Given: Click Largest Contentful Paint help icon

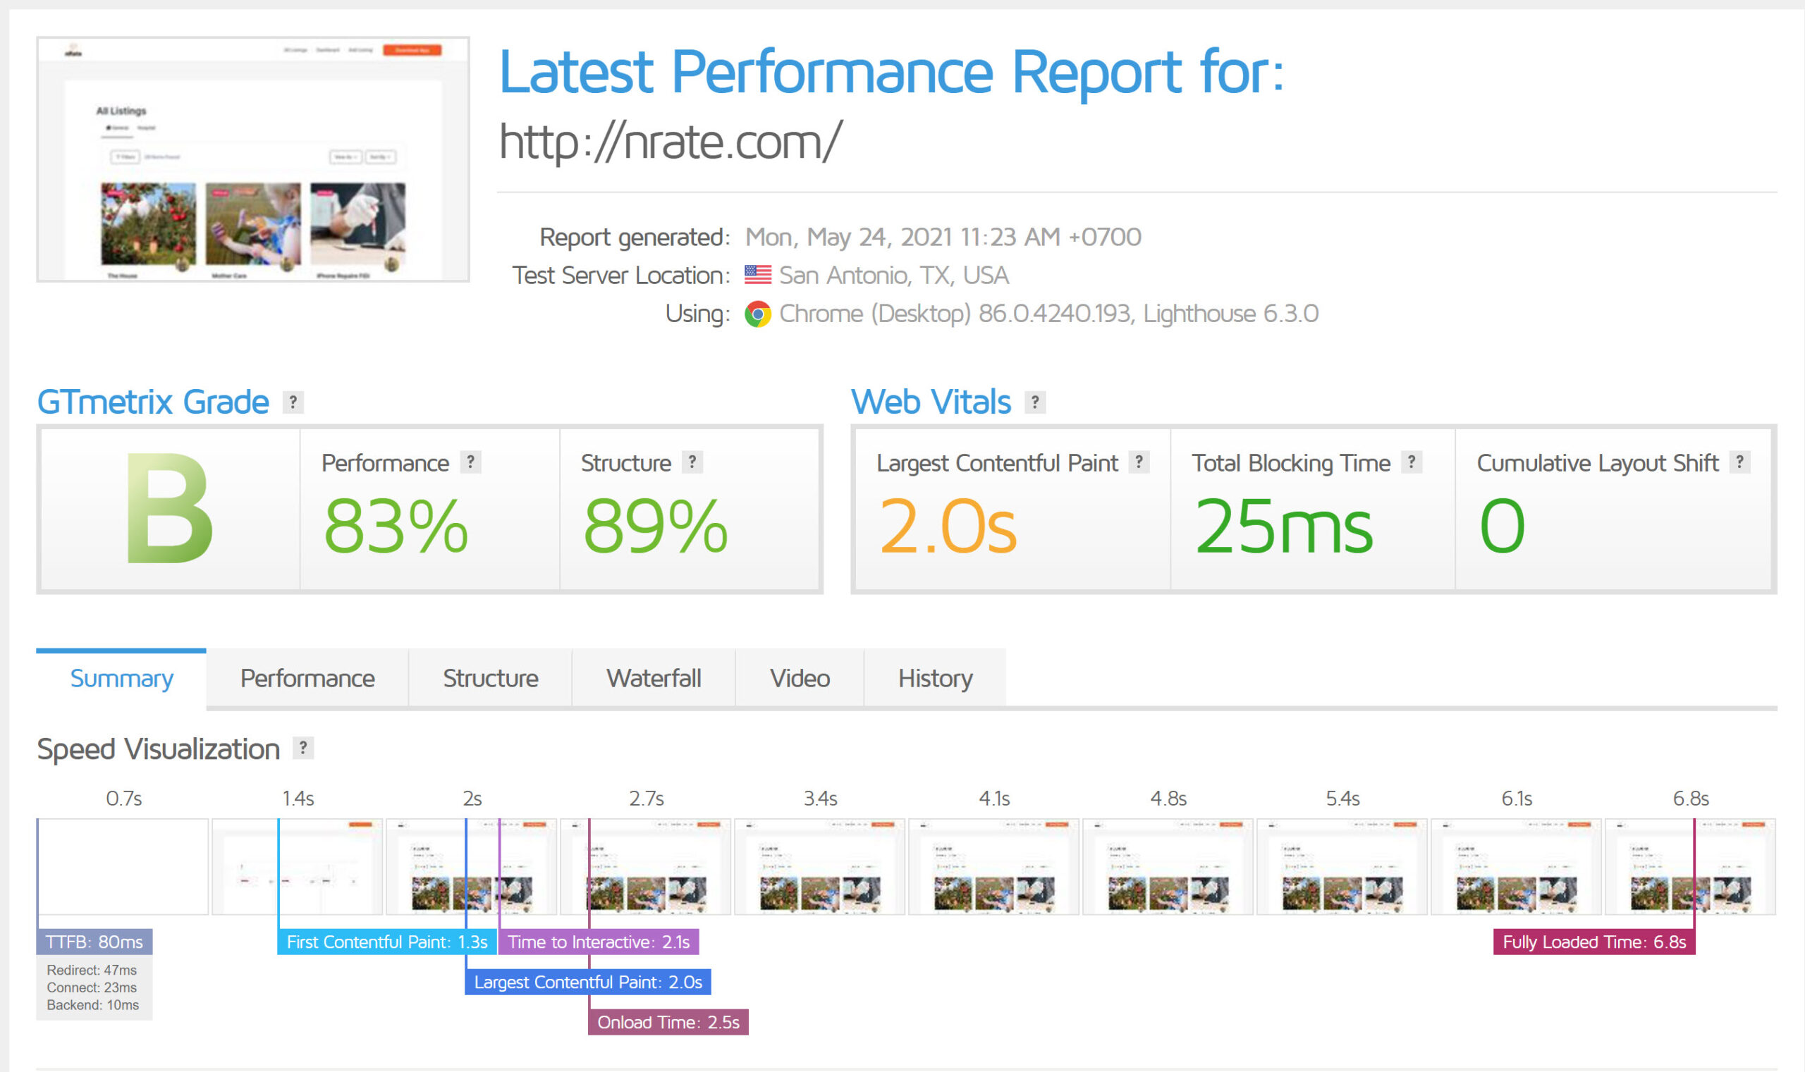Looking at the screenshot, I should (x=1139, y=462).
